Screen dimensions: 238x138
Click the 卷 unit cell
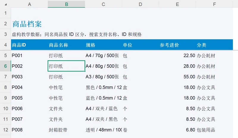(140, 130)
